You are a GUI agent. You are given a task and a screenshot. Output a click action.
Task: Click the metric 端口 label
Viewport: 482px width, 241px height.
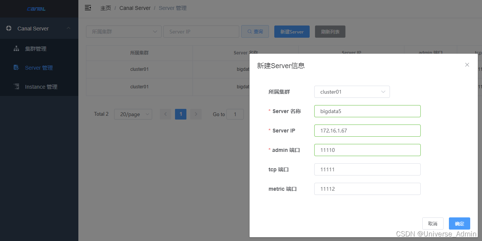[282, 189]
